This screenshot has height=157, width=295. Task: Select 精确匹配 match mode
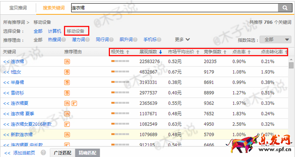(x=87, y=153)
